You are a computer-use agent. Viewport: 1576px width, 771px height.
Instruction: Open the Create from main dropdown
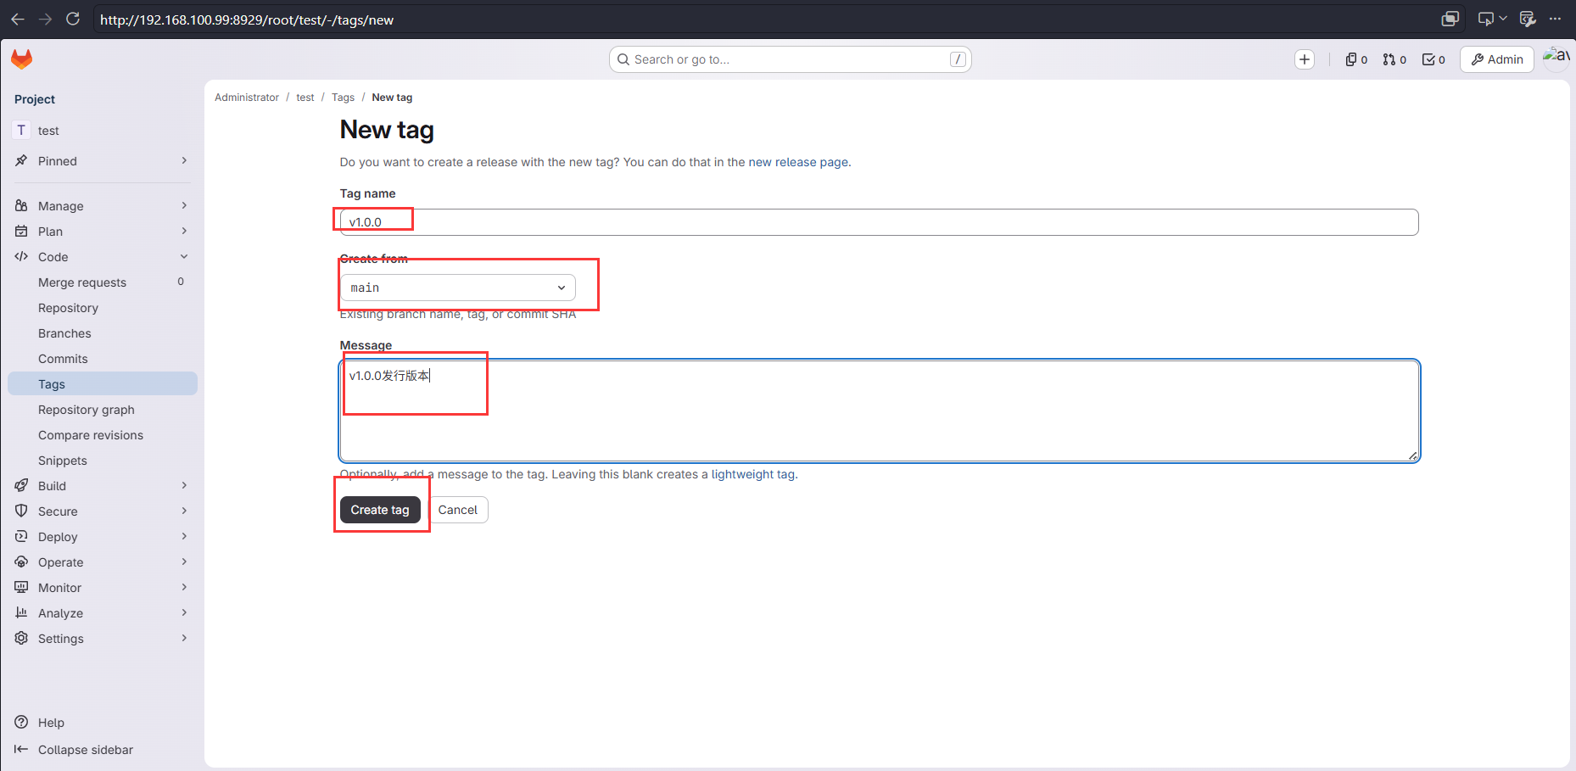[x=458, y=288]
